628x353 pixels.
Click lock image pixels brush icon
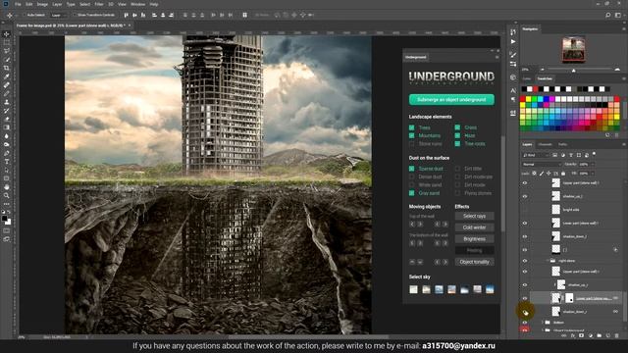click(x=542, y=174)
